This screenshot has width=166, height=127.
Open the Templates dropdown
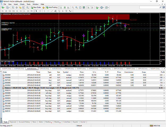107,7
